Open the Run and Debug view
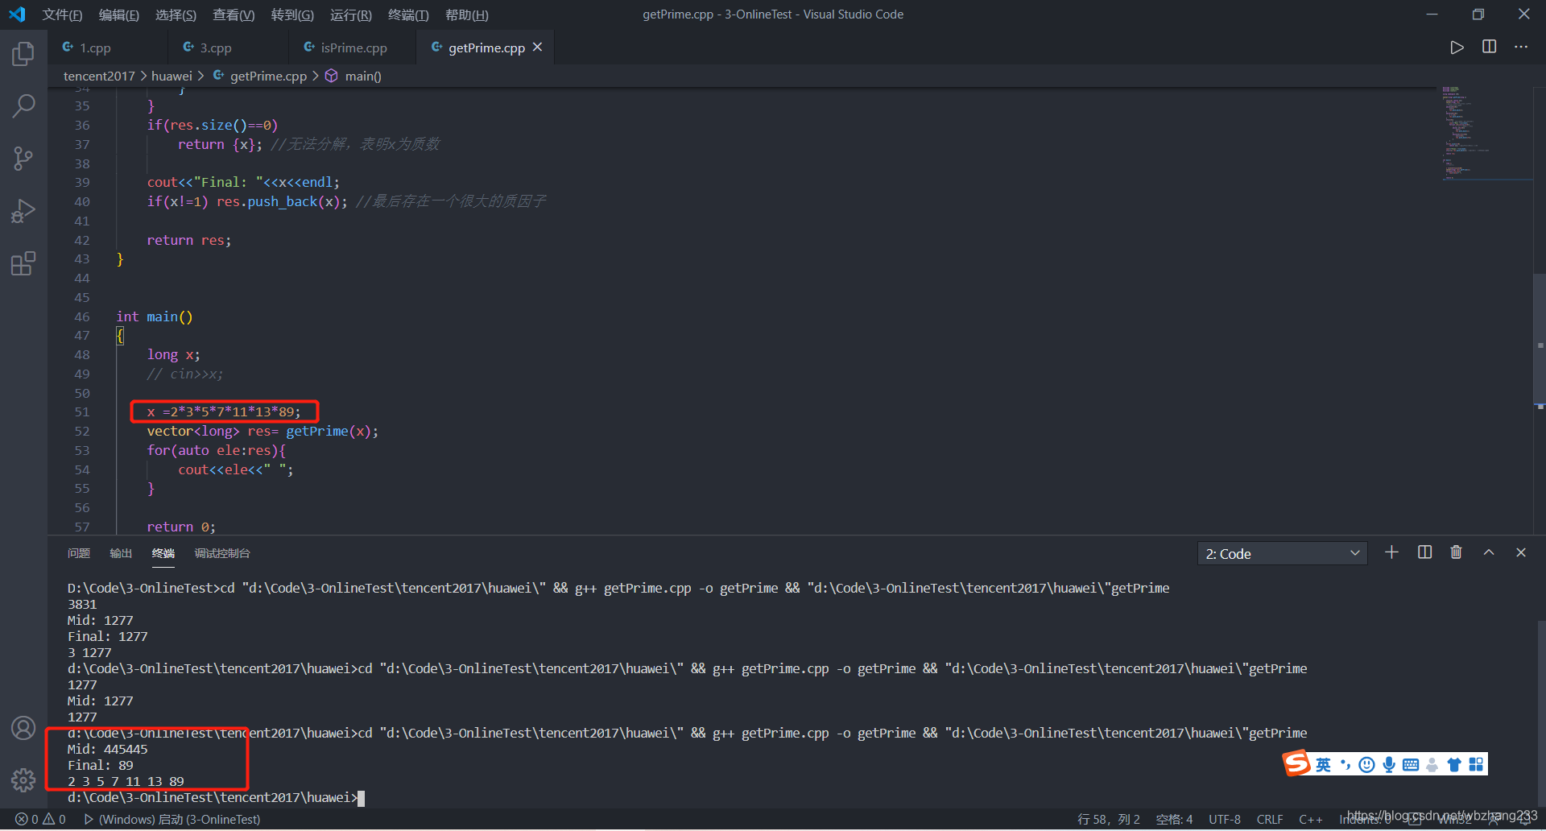This screenshot has width=1546, height=831. coord(23,211)
